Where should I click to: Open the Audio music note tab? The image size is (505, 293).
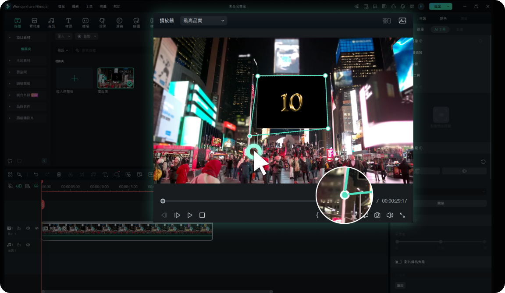coord(51,22)
